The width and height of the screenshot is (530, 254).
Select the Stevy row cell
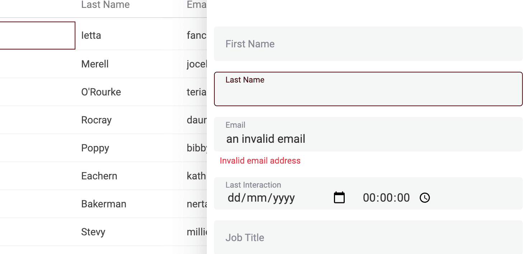(93, 232)
